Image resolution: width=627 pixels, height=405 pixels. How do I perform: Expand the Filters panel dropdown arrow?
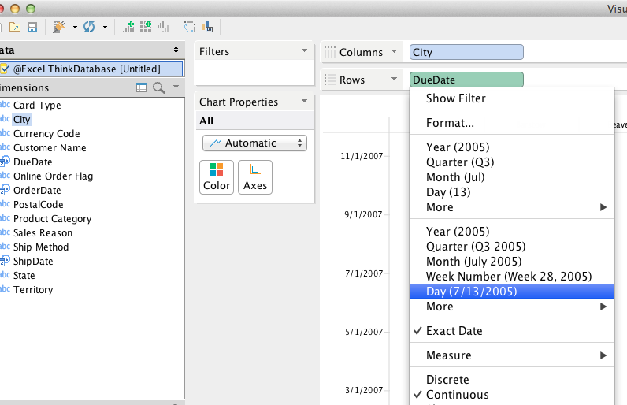coord(305,51)
